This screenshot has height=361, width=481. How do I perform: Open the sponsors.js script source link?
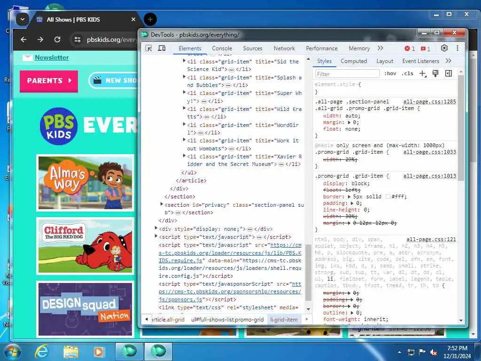[x=230, y=291]
